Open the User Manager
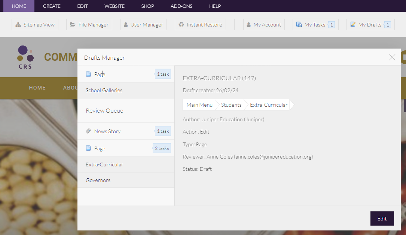This screenshot has height=235, width=406. point(143,24)
